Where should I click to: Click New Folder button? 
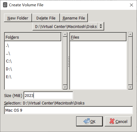click(18, 18)
